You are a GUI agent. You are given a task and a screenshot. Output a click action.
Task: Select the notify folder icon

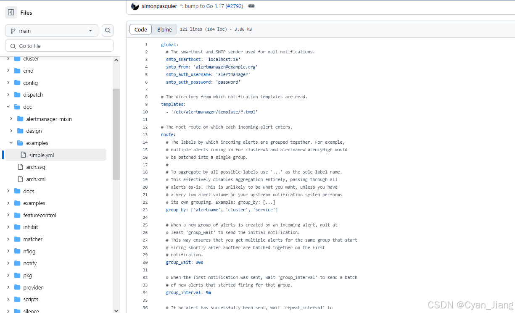click(x=17, y=263)
